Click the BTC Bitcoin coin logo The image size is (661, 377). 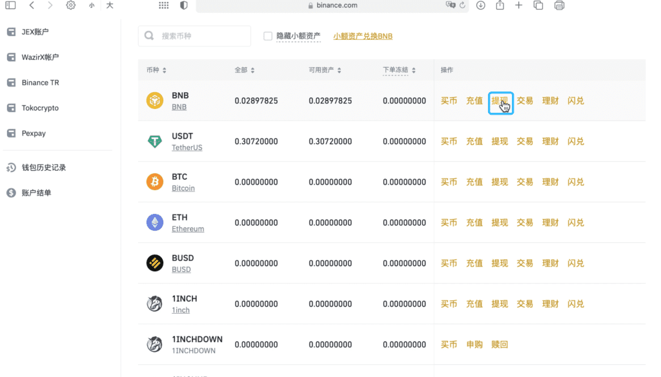coord(155,182)
